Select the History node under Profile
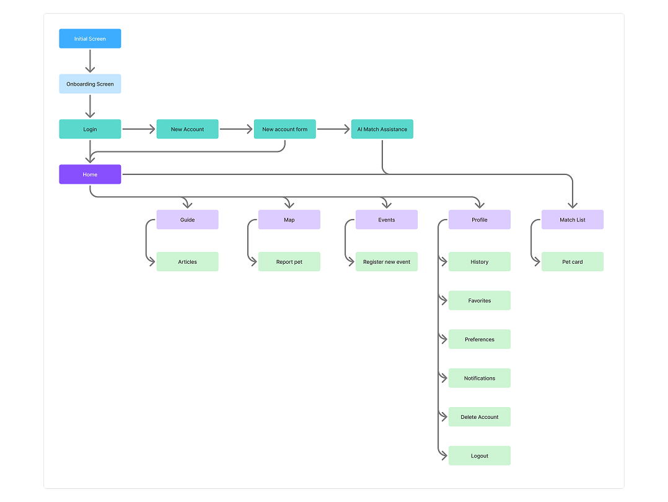This screenshot has width=668, height=502. pos(479,262)
